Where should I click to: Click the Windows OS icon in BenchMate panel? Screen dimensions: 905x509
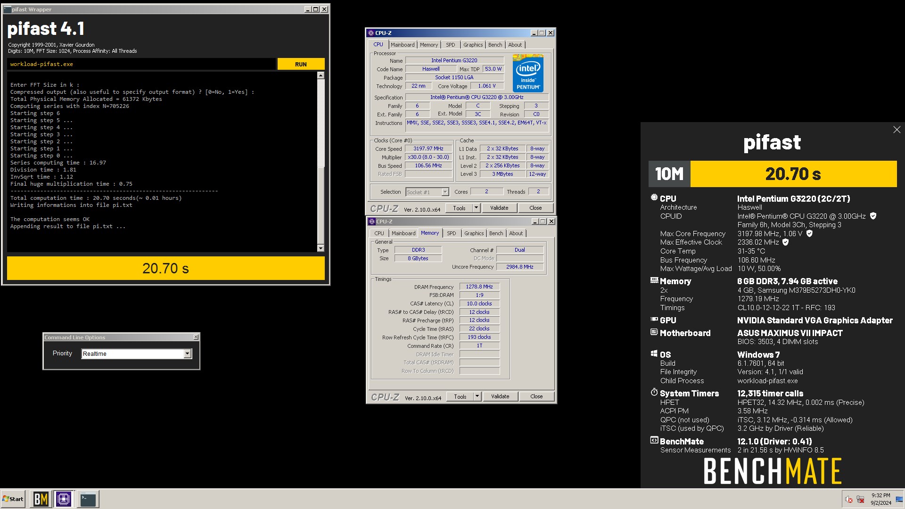[x=654, y=353]
